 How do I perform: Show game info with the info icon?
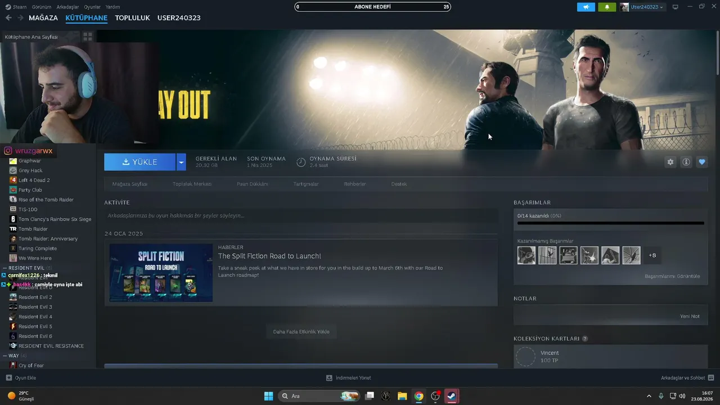coord(686,162)
